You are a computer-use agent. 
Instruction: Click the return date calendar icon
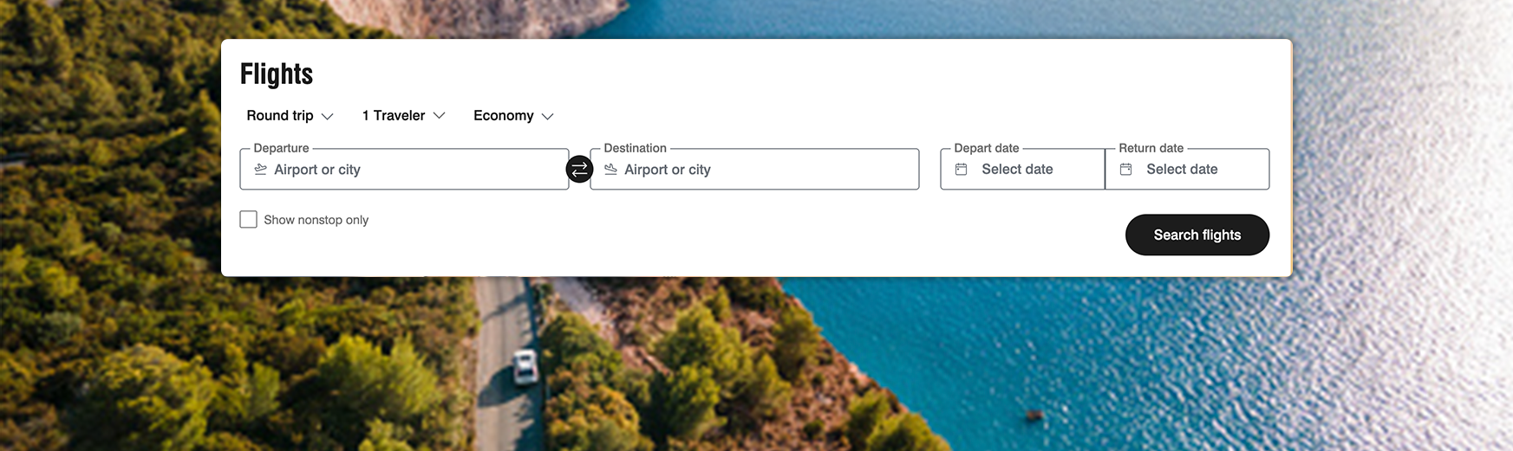pyautogui.click(x=1125, y=170)
